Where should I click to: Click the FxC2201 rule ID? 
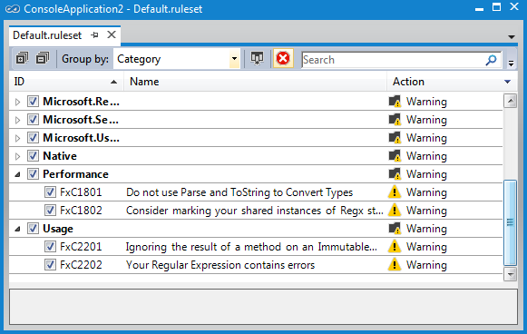point(81,247)
